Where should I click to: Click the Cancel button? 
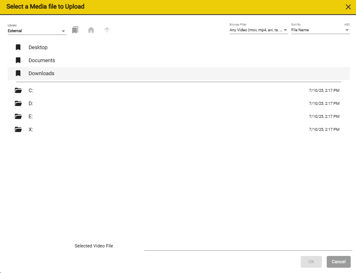coord(339,262)
